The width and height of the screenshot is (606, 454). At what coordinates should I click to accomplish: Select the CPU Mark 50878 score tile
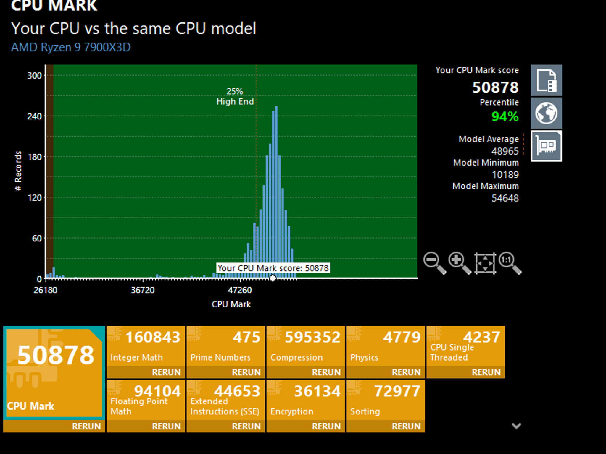pyautogui.click(x=54, y=373)
